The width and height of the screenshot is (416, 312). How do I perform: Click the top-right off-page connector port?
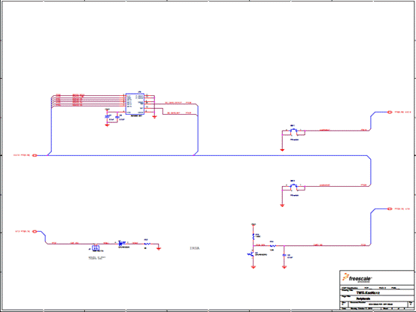point(390,112)
